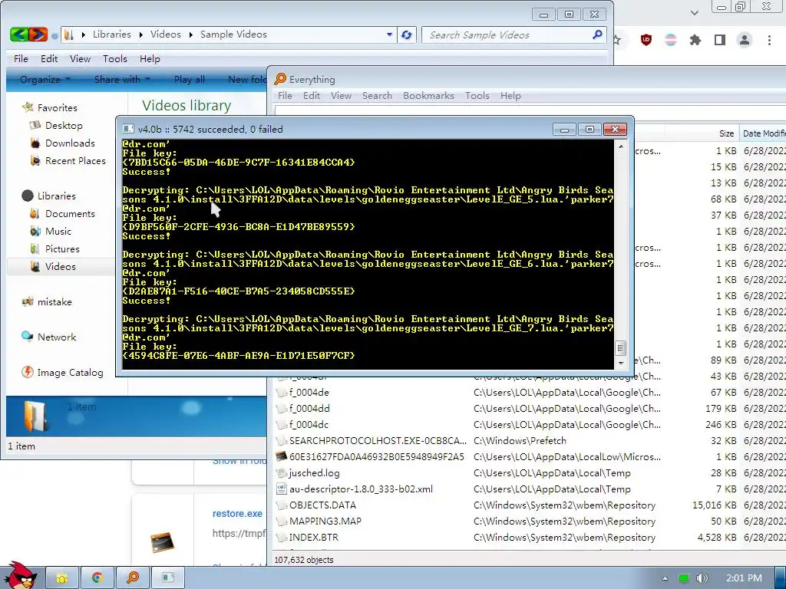Select OBJECTS.DATA in Everything results

(322, 505)
